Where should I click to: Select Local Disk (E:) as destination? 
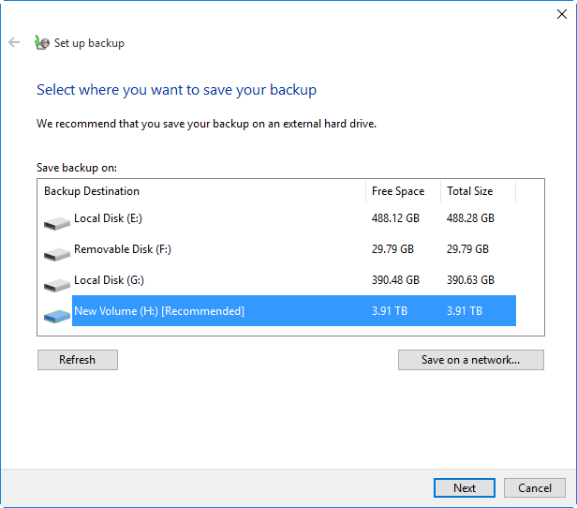(108, 218)
